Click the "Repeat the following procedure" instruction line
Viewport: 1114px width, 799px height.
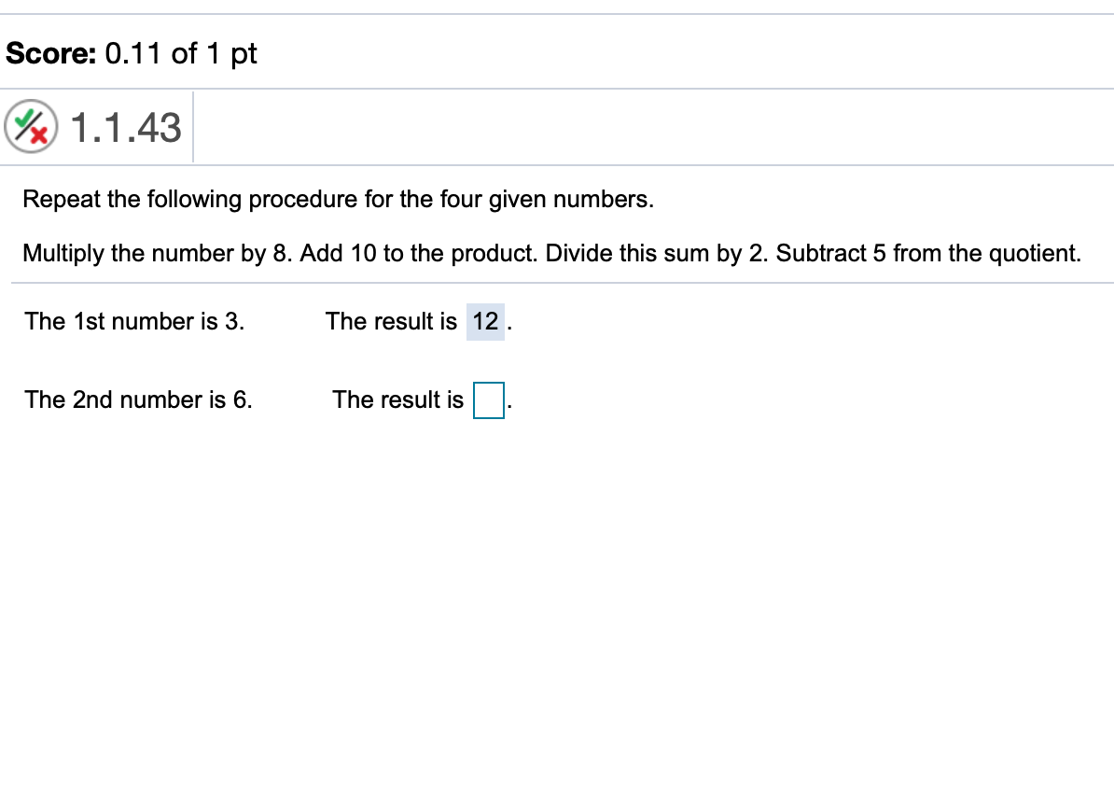click(x=338, y=200)
